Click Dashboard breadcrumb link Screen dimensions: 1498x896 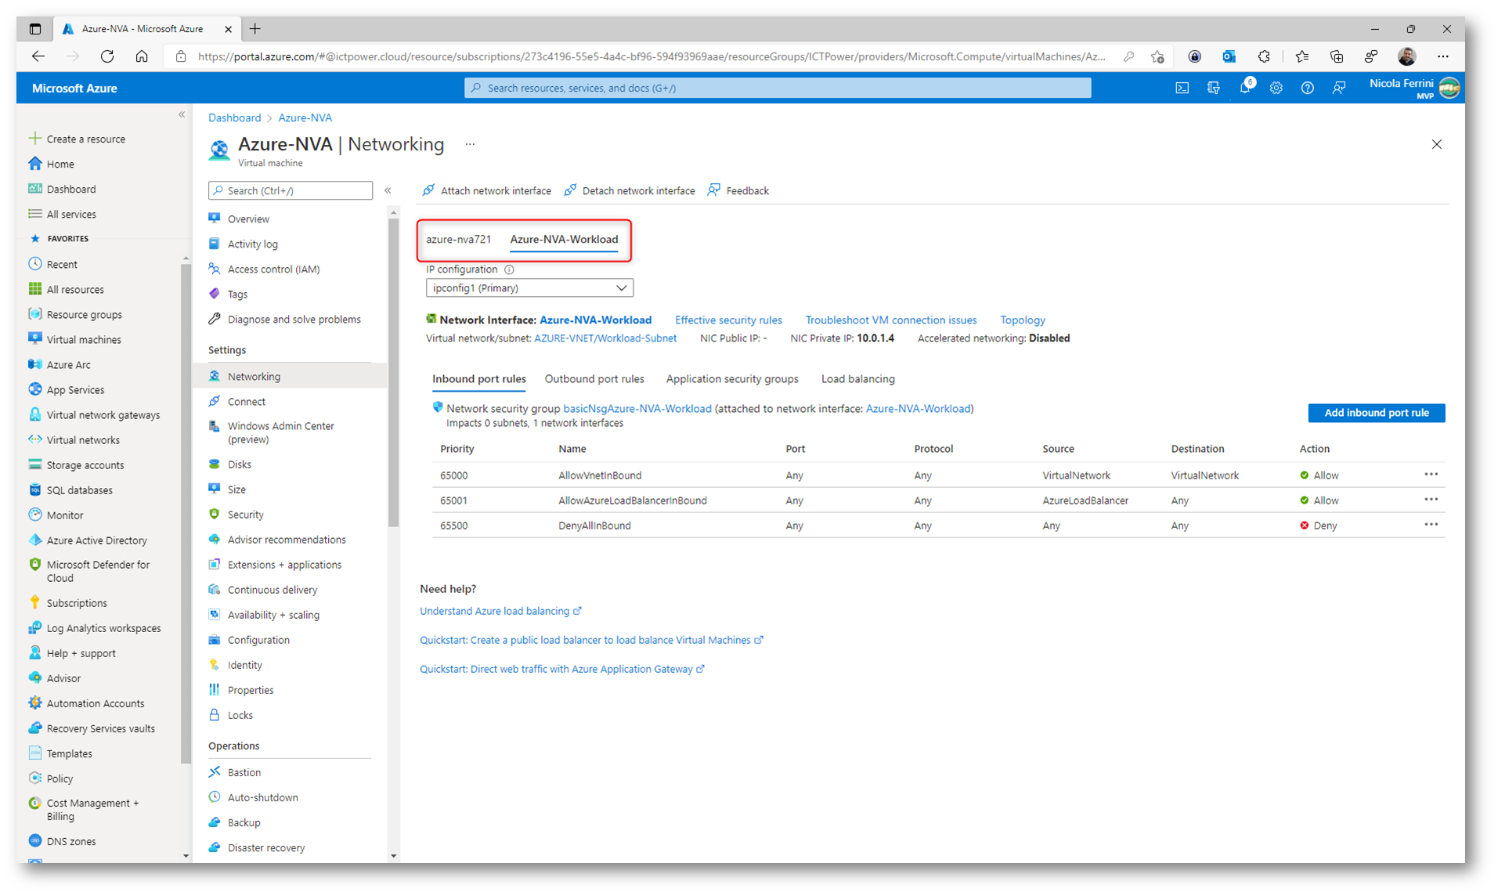(x=234, y=117)
